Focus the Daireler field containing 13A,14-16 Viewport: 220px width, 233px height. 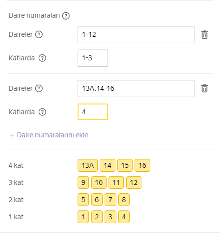(x=136, y=88)
